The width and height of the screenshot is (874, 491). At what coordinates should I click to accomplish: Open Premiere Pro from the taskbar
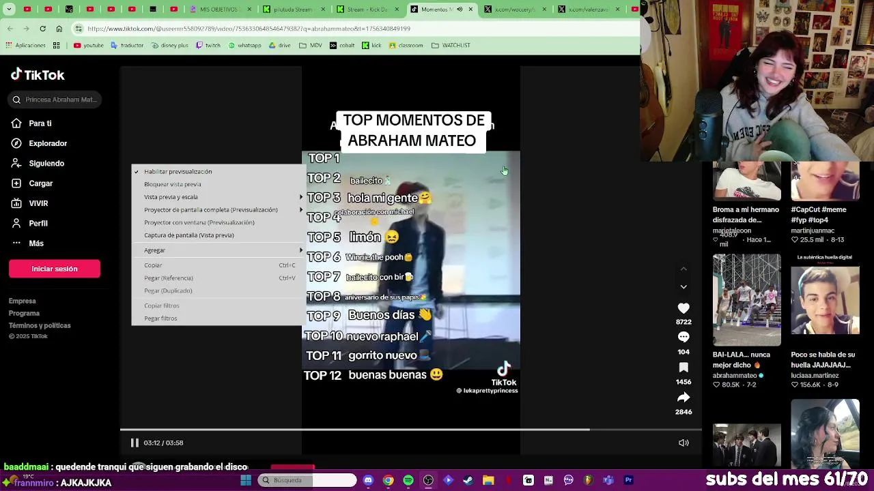pos(628,480)
